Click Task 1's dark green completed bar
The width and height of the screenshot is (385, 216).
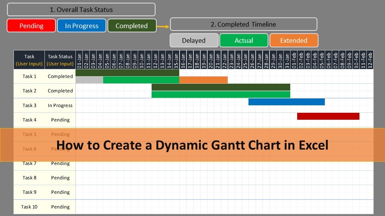[127, 73]
